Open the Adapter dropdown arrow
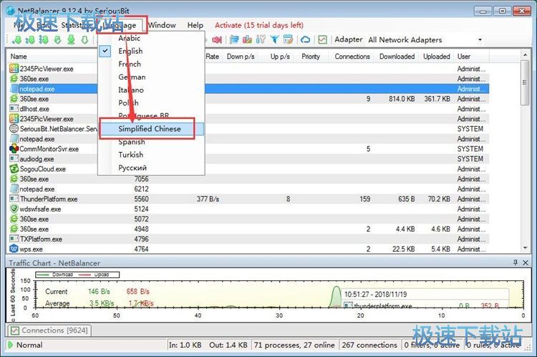Image resolution: width=537 pixels, height=357 pixels. [480, 39]
